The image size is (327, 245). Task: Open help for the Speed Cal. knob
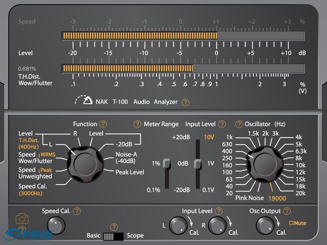click(77, 211)
